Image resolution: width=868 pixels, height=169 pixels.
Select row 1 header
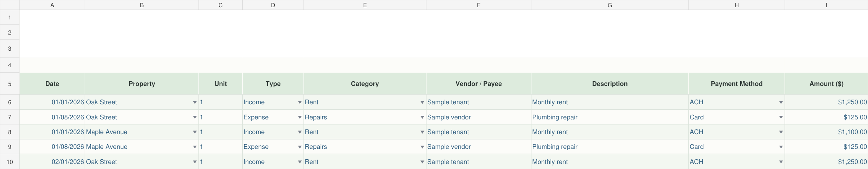tap(10, 17)
